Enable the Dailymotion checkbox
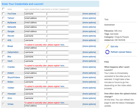139x109 pixels. [3, 52]
